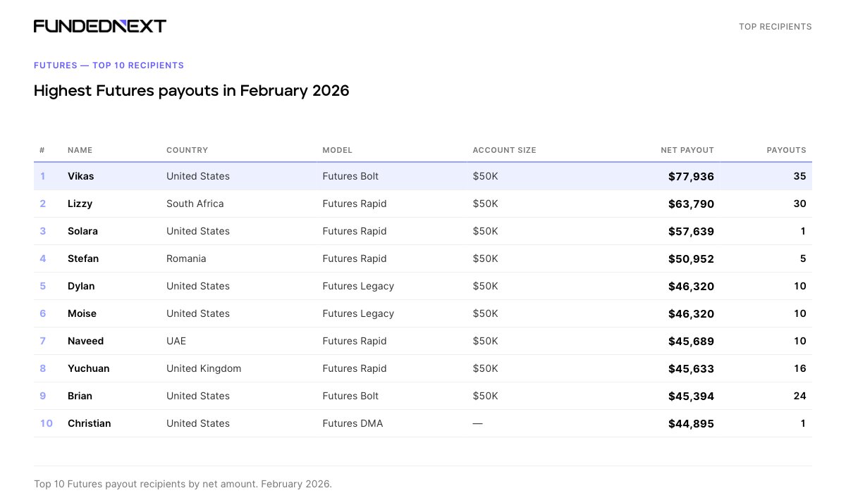Click the footer caption about Top 10 Futures recipients
The width and height of the screenshot is (846, 493).
[x=182, y=484]
